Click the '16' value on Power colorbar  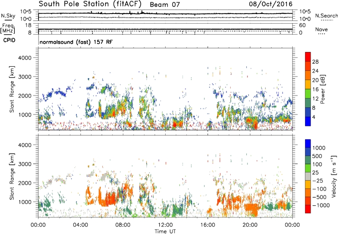click(x=315, y=90)
